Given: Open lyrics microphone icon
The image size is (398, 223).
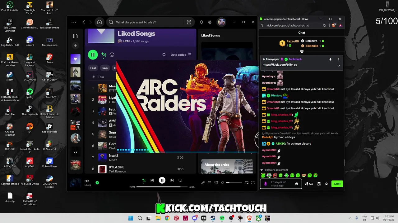Looking at the screenshot, I should 203,183.
